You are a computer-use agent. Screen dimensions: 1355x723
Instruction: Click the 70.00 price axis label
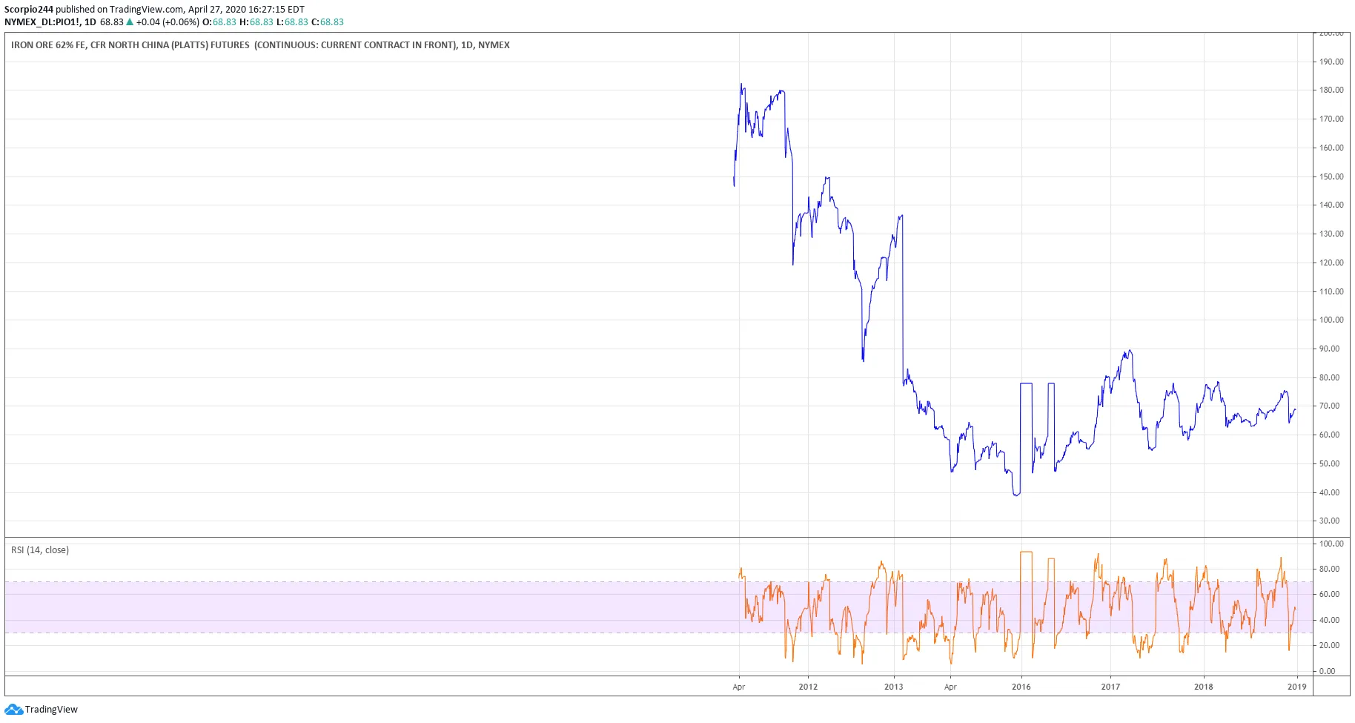point(1330,406)
